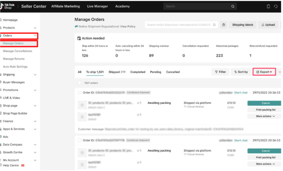Open the three-dot more options icon
This screenshot has width=283, height=171.
click(x=280, y=72)
